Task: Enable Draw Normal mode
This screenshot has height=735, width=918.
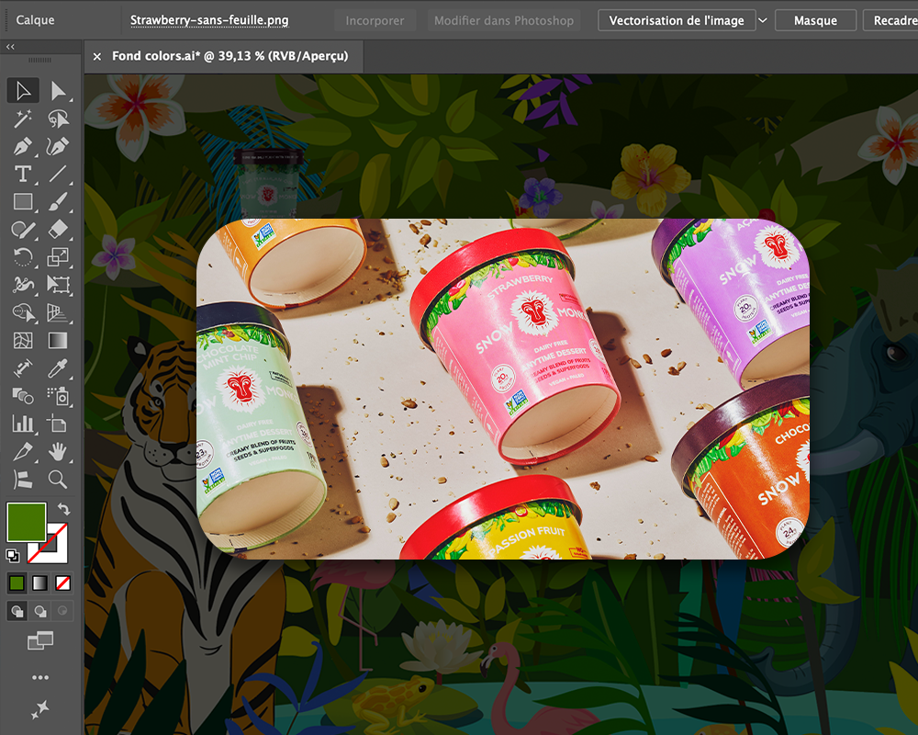Action: coord(17,611)
